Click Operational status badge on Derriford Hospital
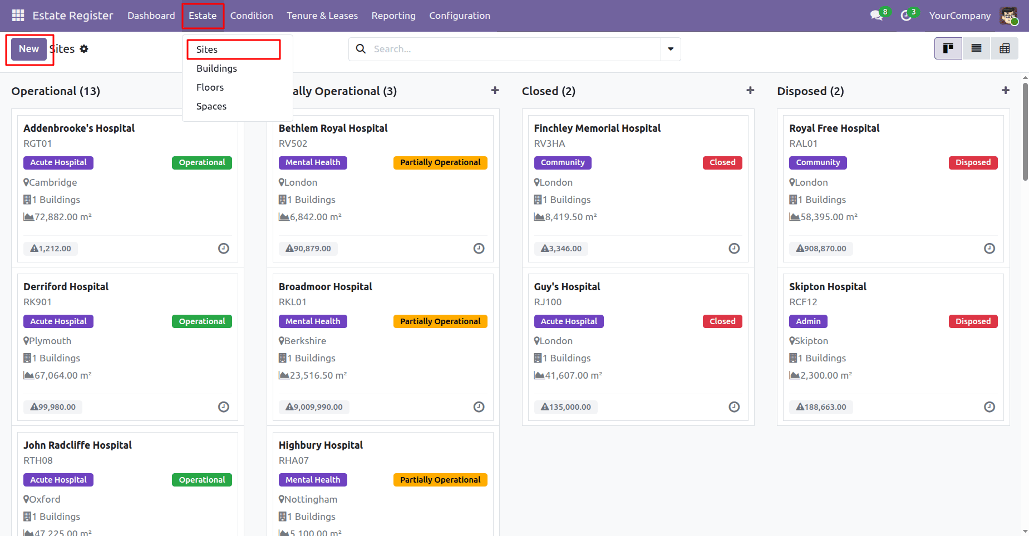 pyautogui.click(x=202, y=321)
